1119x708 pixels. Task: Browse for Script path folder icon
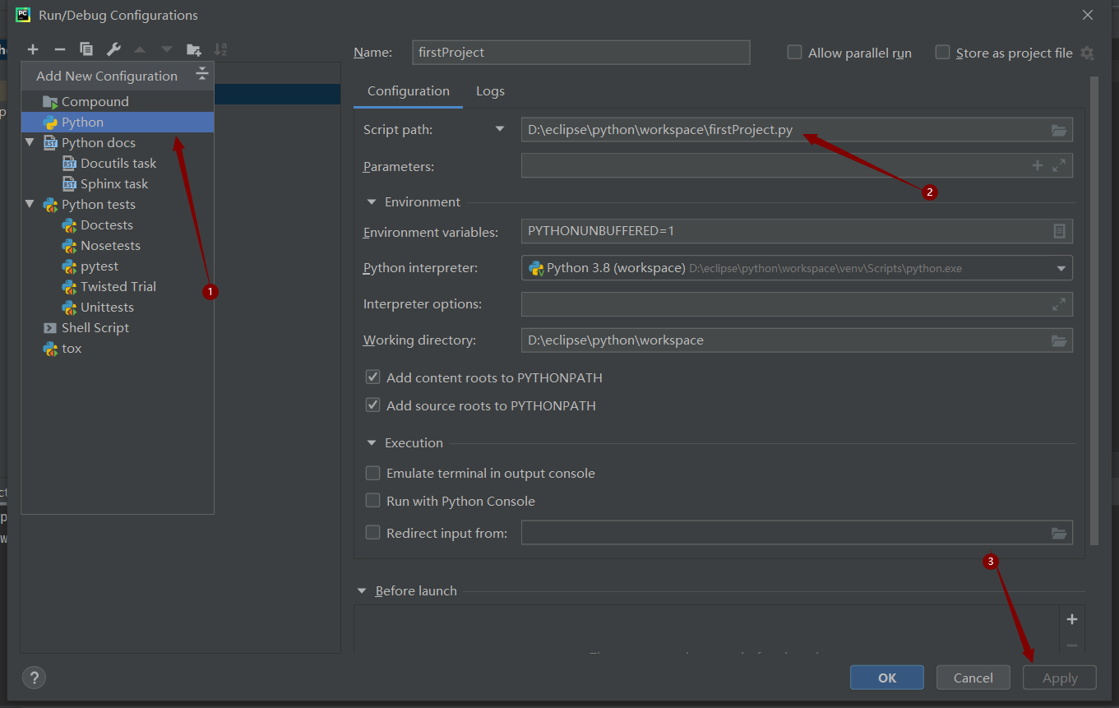(1059, 130)
